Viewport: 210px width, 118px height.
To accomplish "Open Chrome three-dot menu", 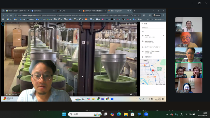I will tap(163, 15).
